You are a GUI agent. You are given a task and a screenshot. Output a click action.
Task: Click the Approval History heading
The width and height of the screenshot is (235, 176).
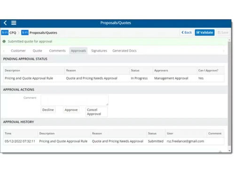[18, 122]
